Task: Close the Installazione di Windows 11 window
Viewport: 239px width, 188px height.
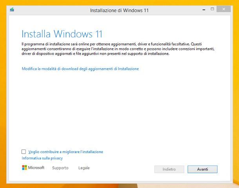Action: (224, 9)
